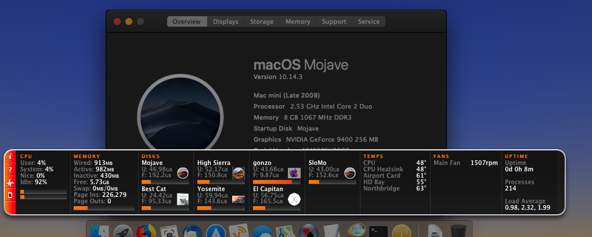Click the UPTIME section header

pyautogui.click(x=517, y=156)
